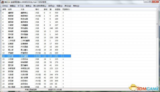Click the × player-faction cell in row 0

[63, 13]
